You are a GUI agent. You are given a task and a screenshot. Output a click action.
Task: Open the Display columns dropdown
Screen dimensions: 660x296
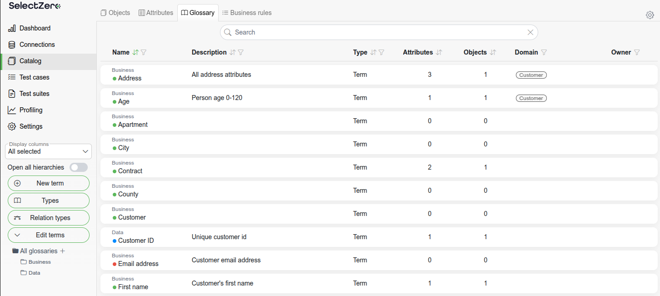click(x=48, y=151)
